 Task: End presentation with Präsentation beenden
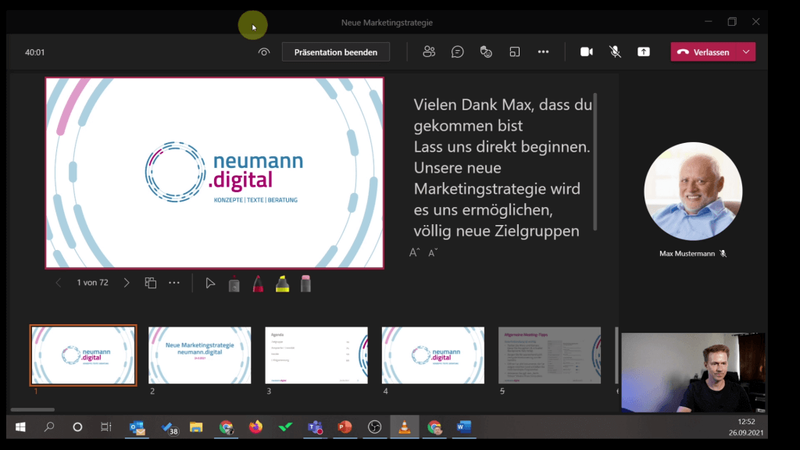click(x=336, y=52)
